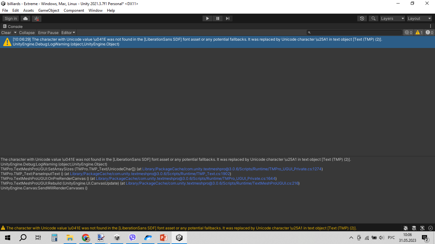Viewport: 435px width, 244px height.
Task: Toggle error message filter showing 0
Action: pos(430,32)
